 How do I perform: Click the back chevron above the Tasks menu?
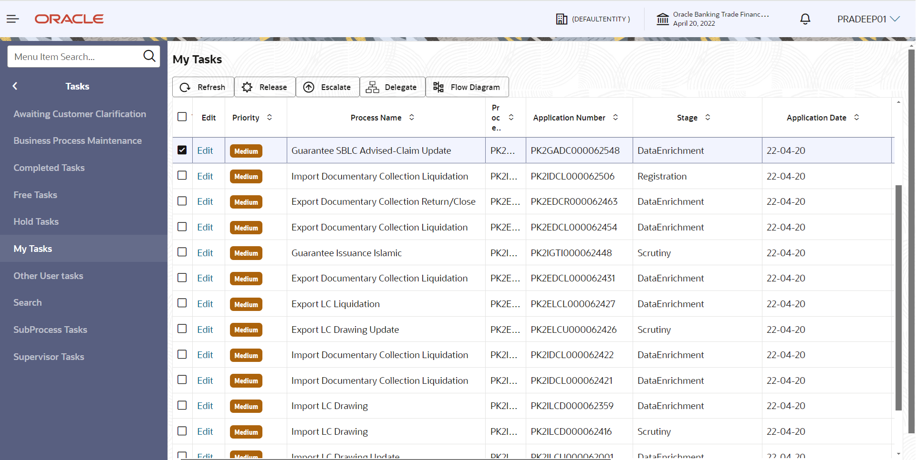click(15, 86)
